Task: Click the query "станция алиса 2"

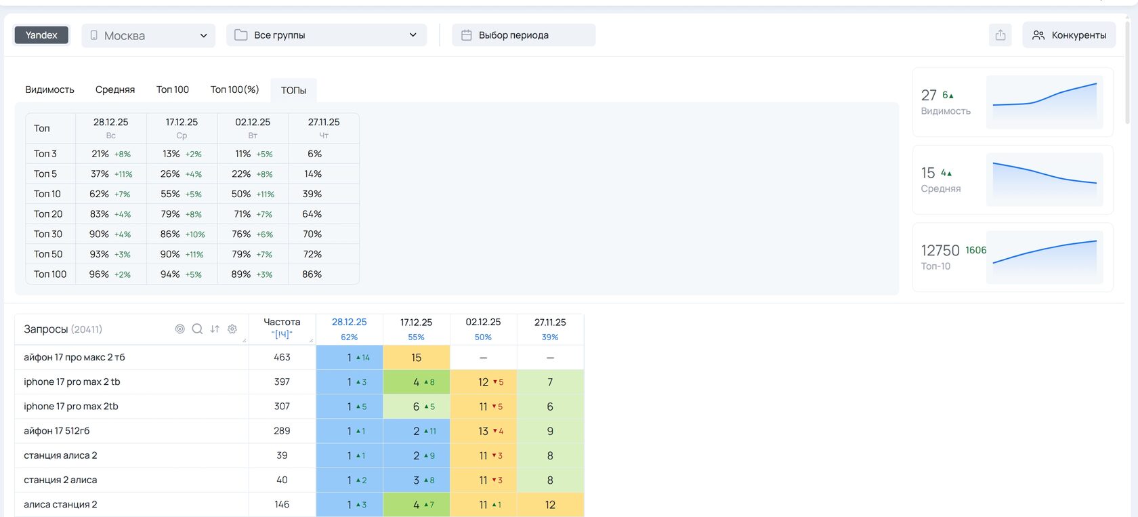Action: tap(60, 455)
